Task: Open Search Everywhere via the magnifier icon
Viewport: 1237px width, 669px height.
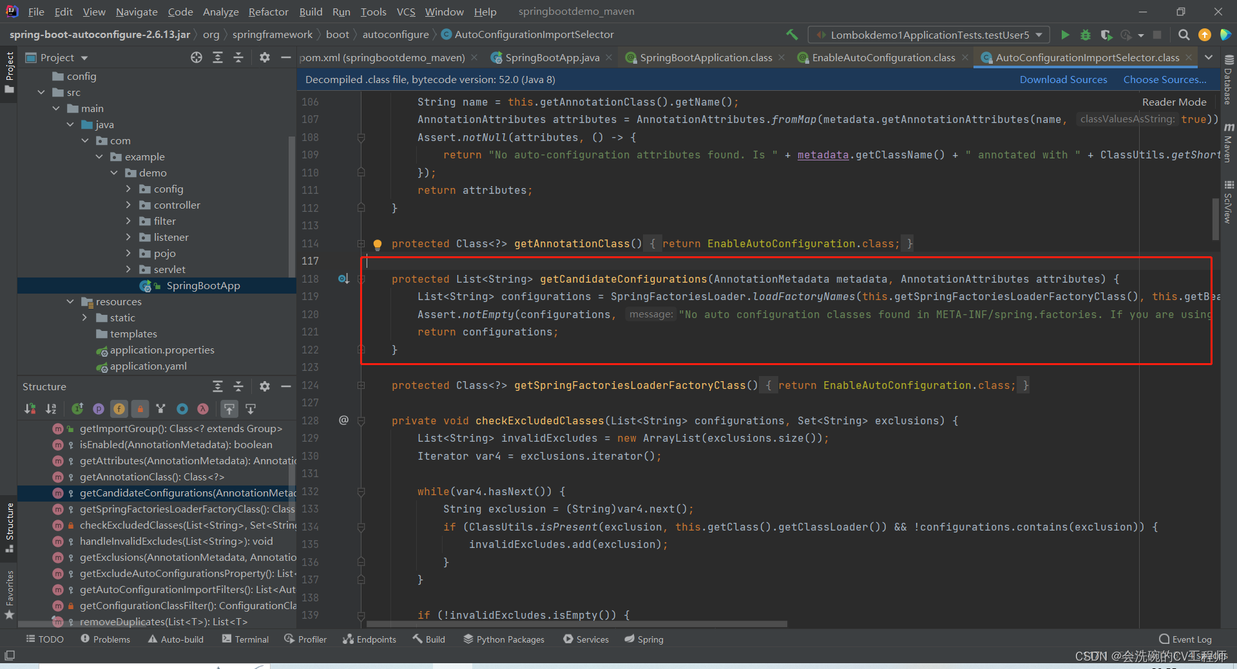Action: click(1184, 35)
